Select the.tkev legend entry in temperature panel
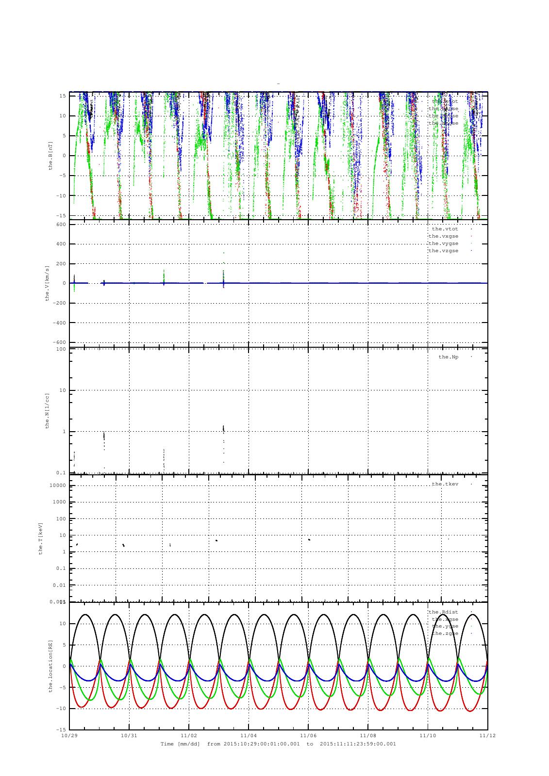Viewport: 549px width, 776px height. click(445, 484)
